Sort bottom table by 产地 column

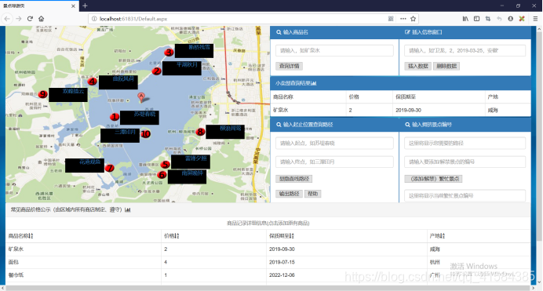[x=443, y=236]
